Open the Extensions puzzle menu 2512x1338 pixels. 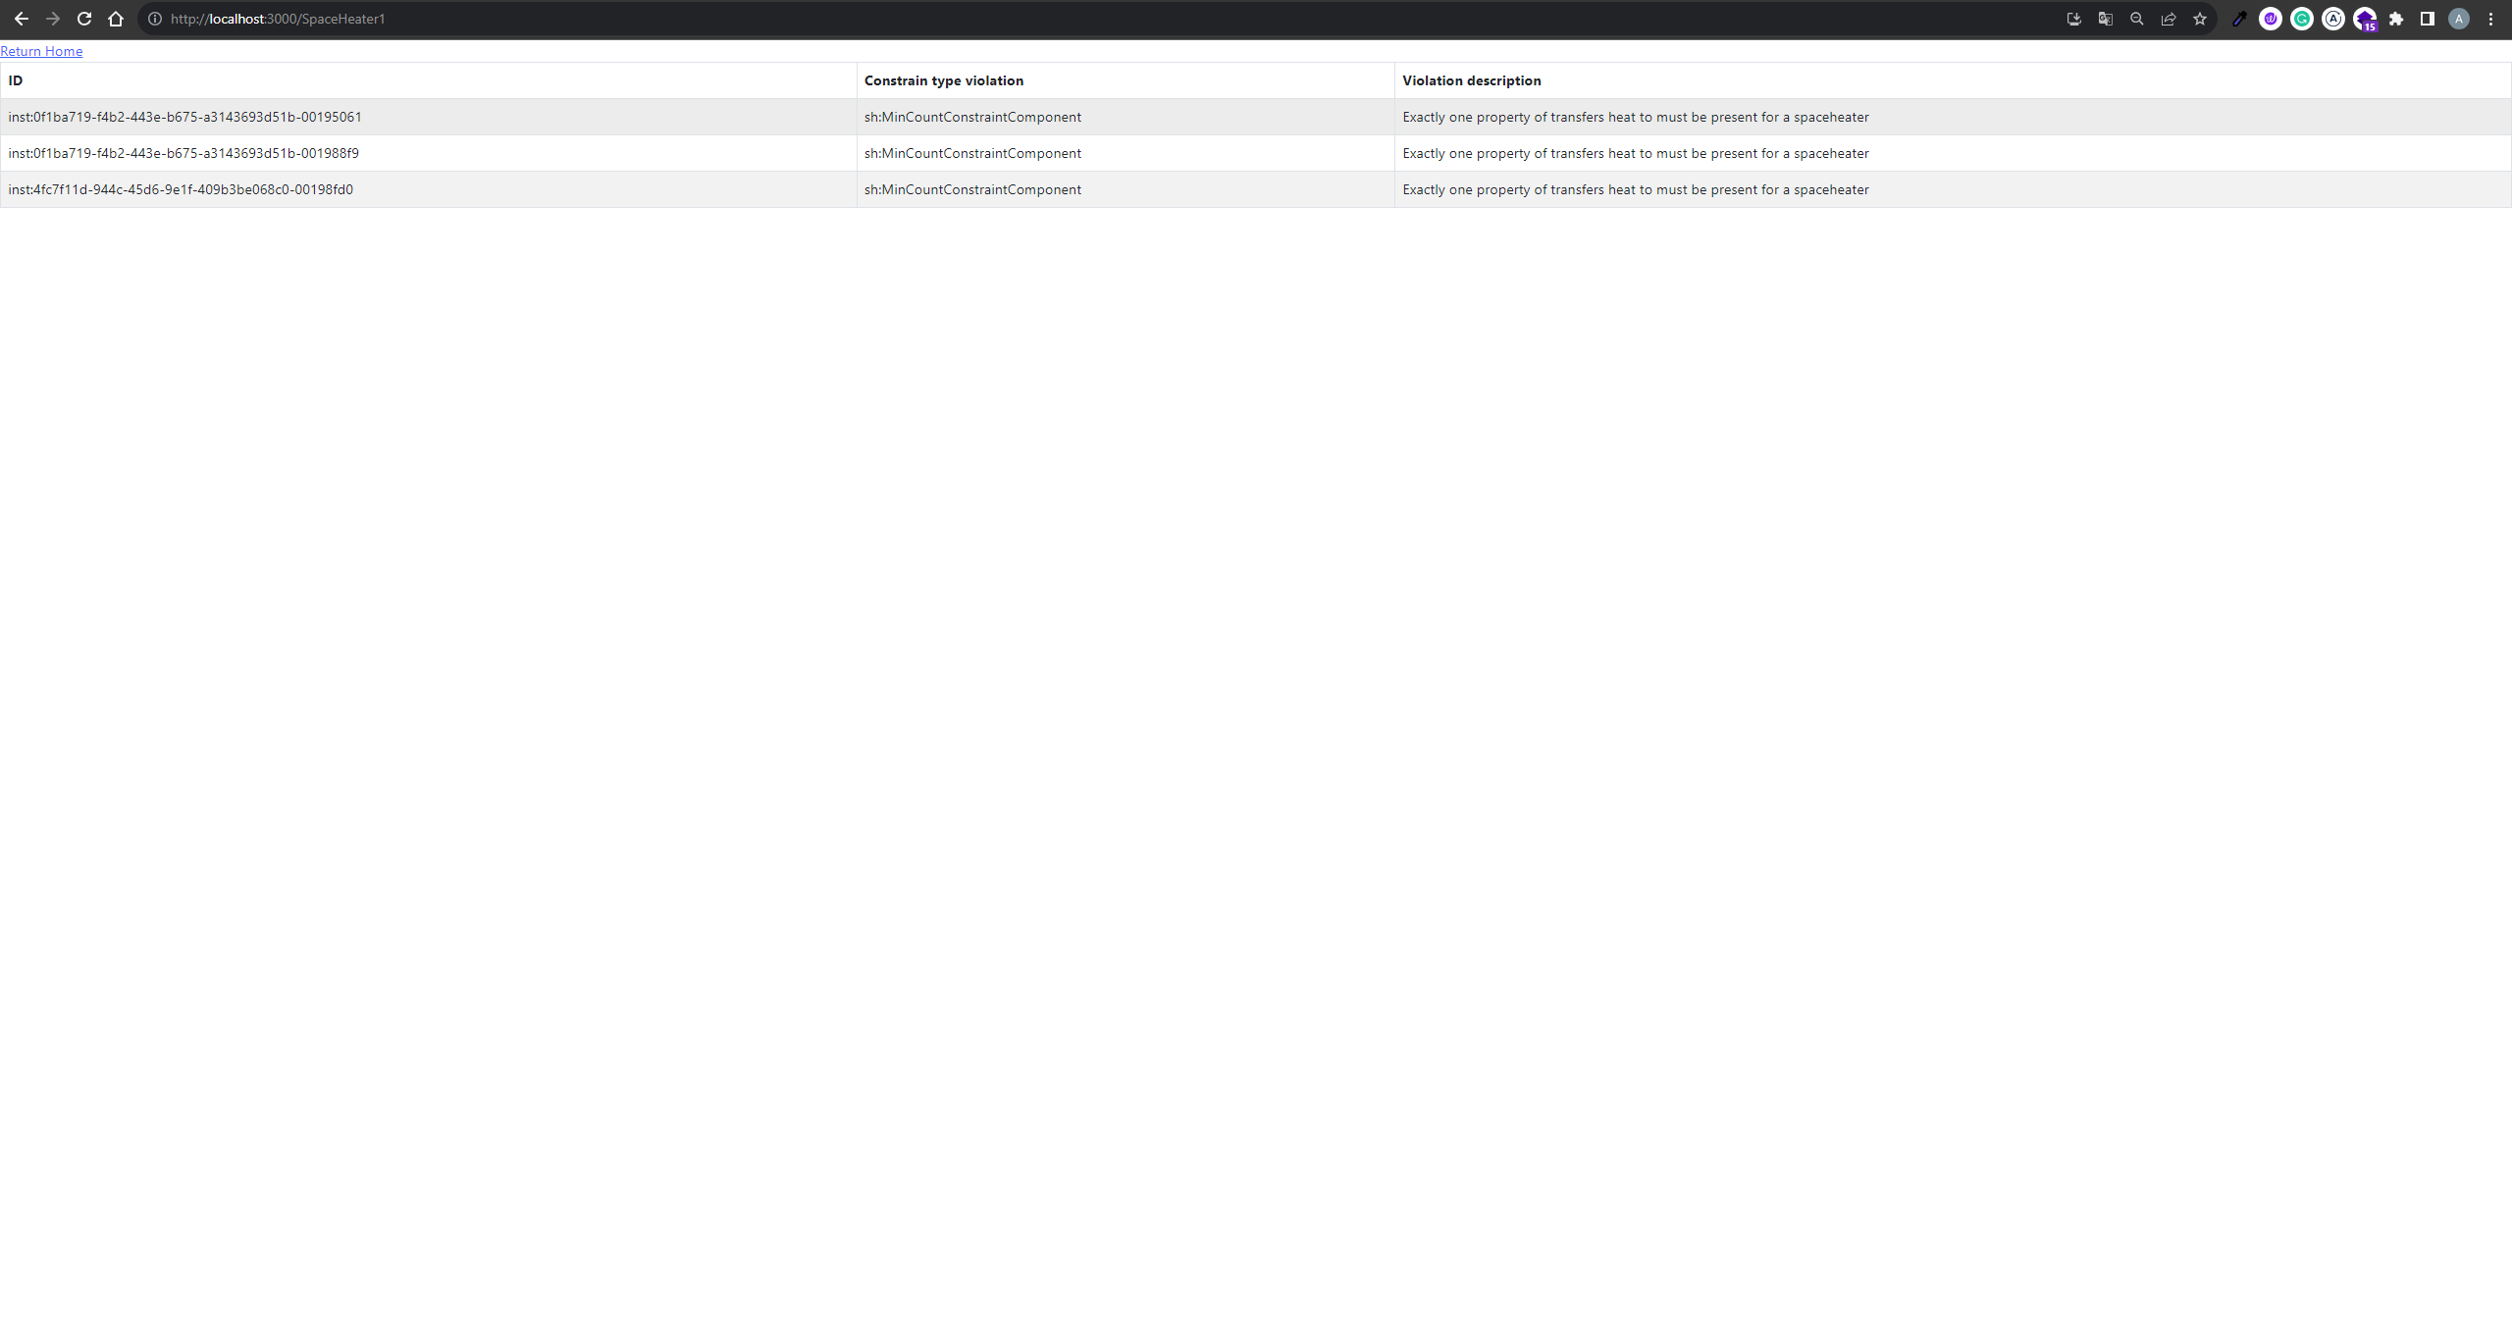tap(2396, 19)
